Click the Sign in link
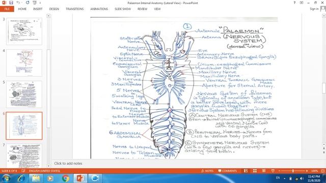This screenshot has height=183, width=326. (314, 9)
